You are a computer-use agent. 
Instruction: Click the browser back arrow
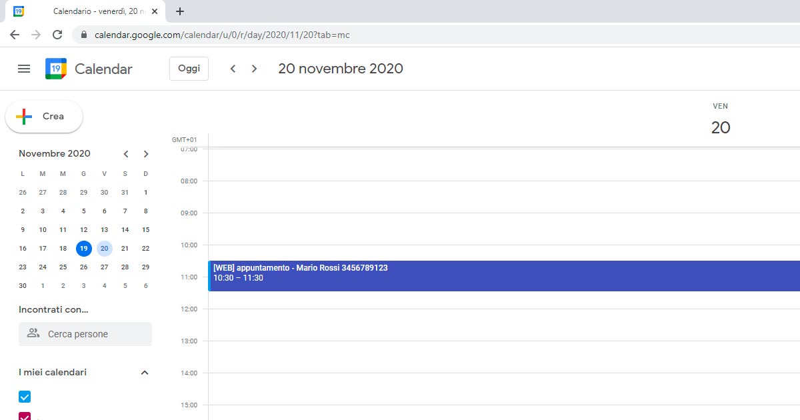pyautogui.click(x=15, y=35)
